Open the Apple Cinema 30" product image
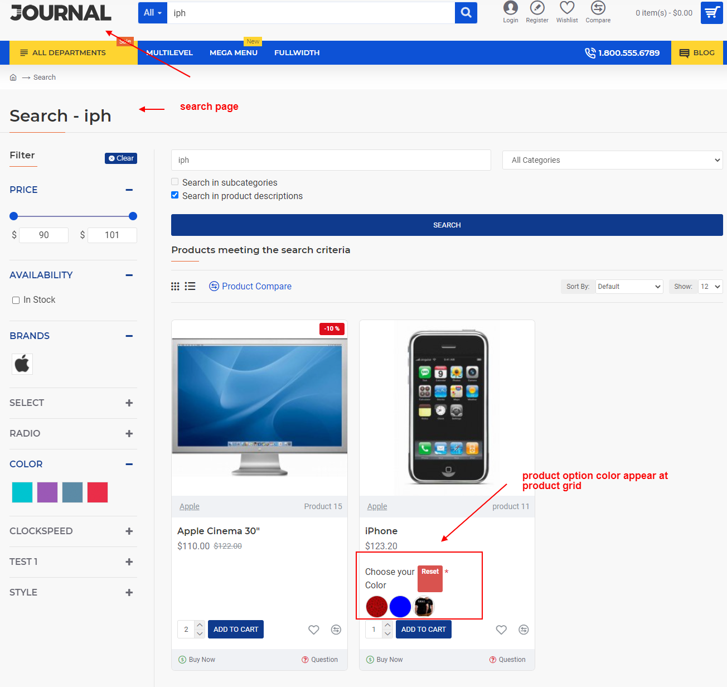Screen dimensions: 727x687 pyautogui.click(x=259, y=408)
